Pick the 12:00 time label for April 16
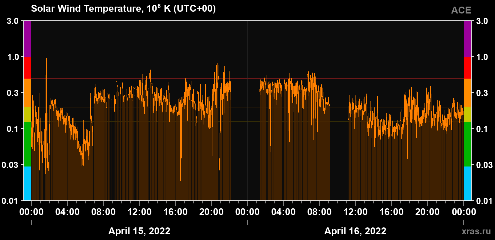This screenshot has width=495, height=240. 355,212
